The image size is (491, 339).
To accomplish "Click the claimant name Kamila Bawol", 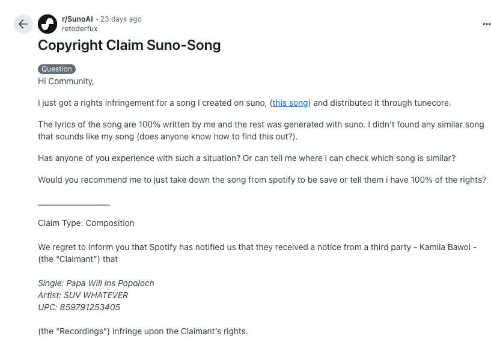I will point(445,247).
